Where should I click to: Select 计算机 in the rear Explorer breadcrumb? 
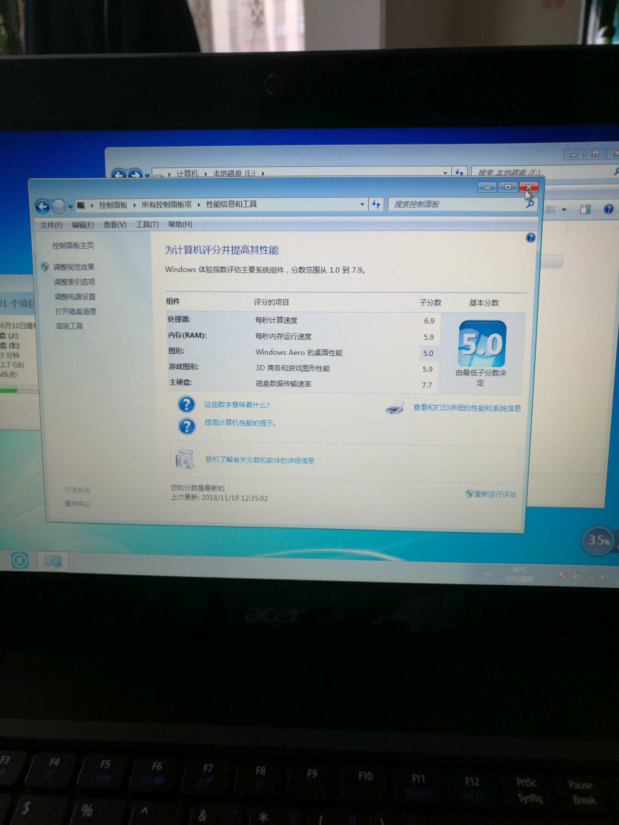coord(187,174)
